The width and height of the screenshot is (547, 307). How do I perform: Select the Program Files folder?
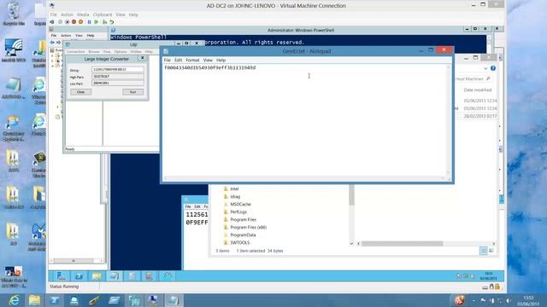(x=243, y=220)
